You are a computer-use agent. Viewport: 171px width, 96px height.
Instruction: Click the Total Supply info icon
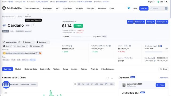coord(154,61)
